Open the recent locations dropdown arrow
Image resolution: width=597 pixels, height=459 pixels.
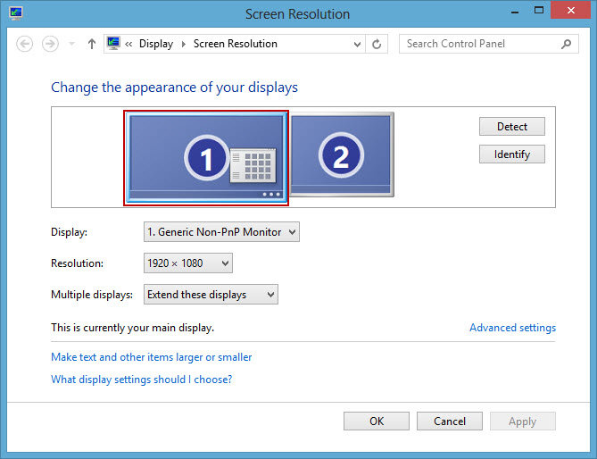click(x=71, y=44)
